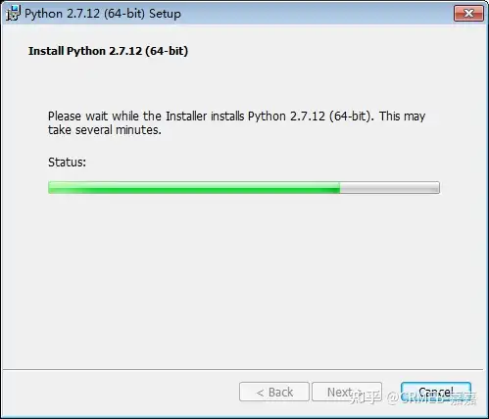Click the 'take several minutes.' text line
The height and width of the screenshot is (419, 489).
pos(105,130)
